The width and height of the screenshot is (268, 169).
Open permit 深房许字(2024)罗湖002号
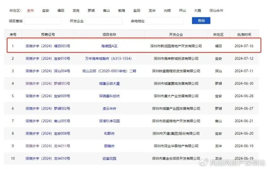pos(48,109)
